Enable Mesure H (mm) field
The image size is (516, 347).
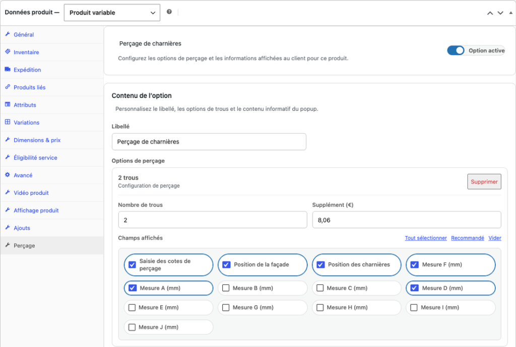click(320, 308)
